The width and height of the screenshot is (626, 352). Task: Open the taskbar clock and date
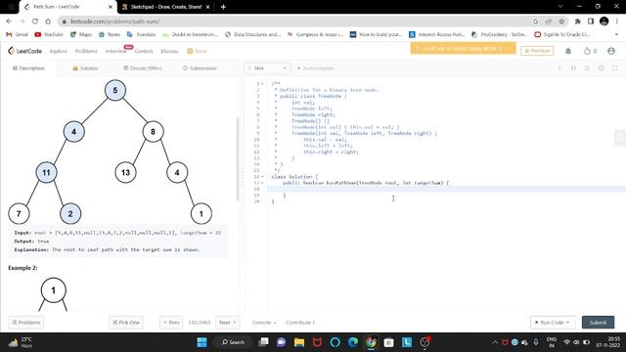[608, 342]
